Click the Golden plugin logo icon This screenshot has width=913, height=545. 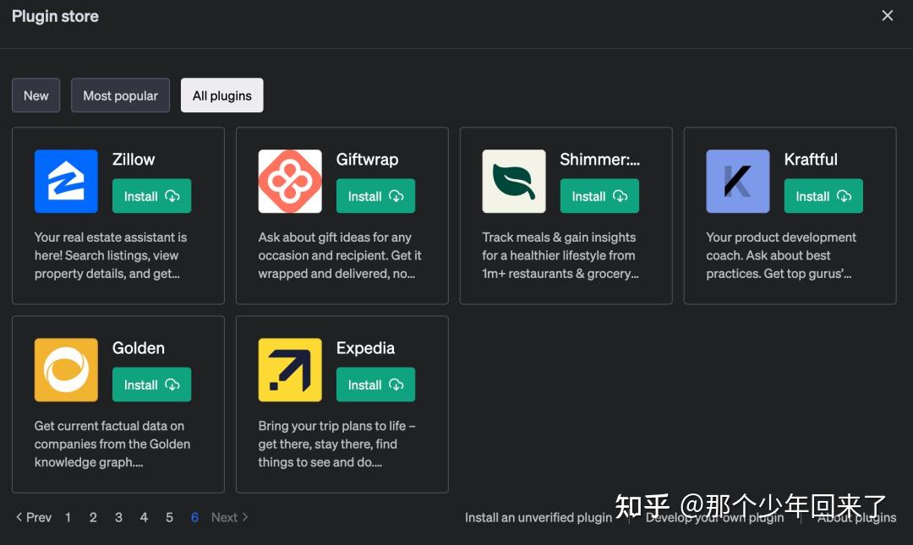point(66,369)
